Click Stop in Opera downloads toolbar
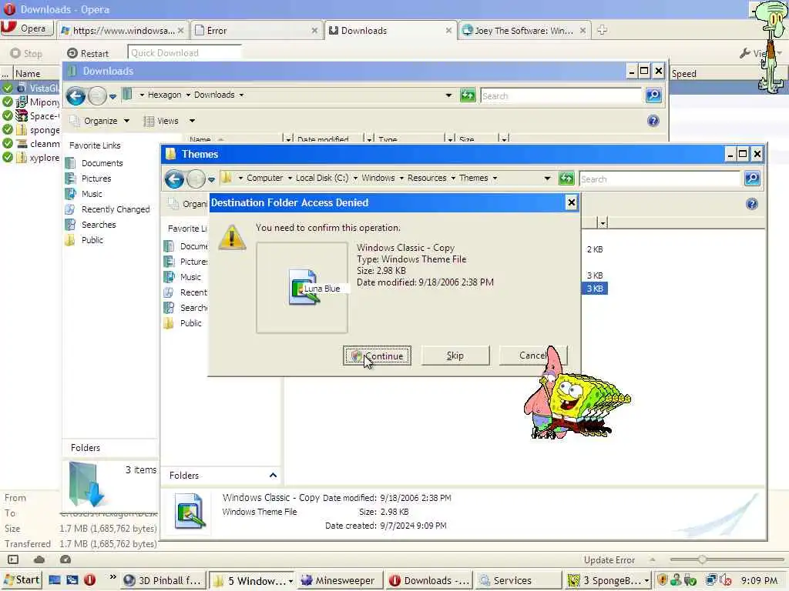Screen dimensions: 789x591 click(x=26, y=53)
